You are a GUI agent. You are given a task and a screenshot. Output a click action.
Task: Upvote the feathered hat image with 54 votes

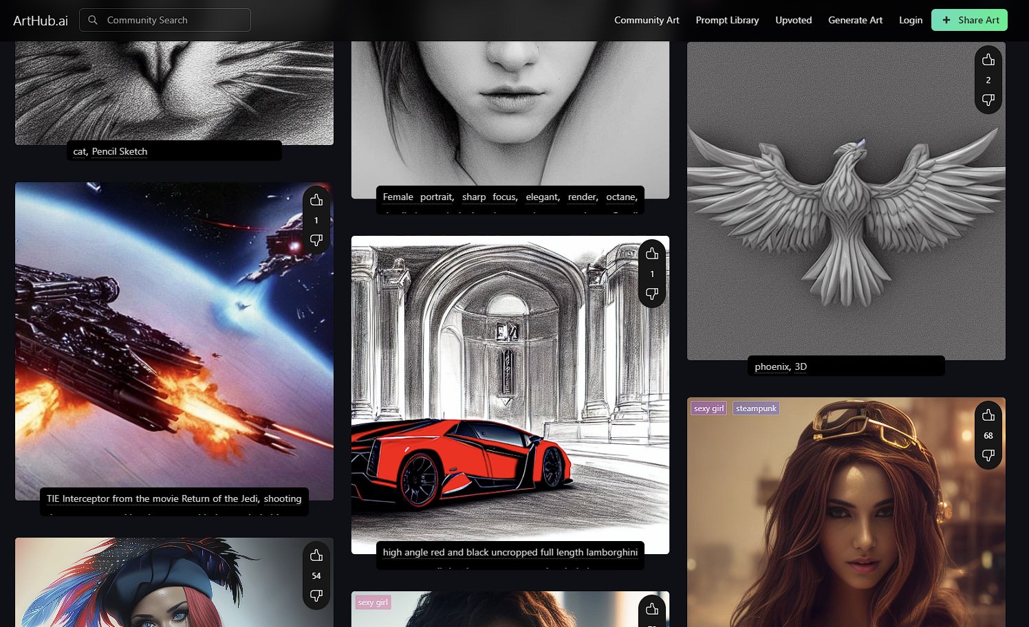coord(316,555)
